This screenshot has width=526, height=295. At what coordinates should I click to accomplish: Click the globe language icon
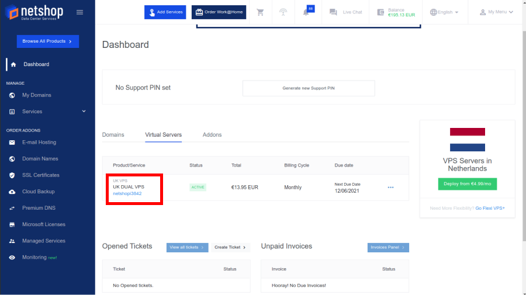pos(434,12)
